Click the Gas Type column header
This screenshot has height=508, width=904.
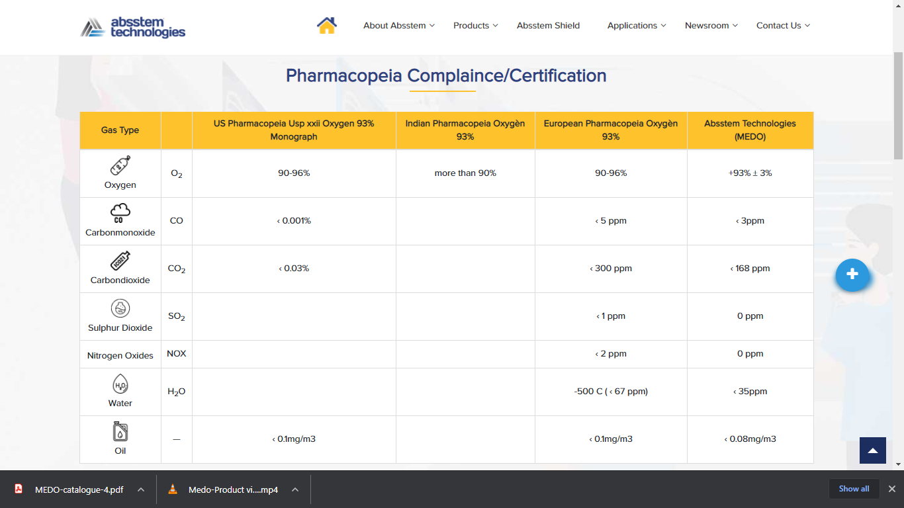[x=120, y=130]
